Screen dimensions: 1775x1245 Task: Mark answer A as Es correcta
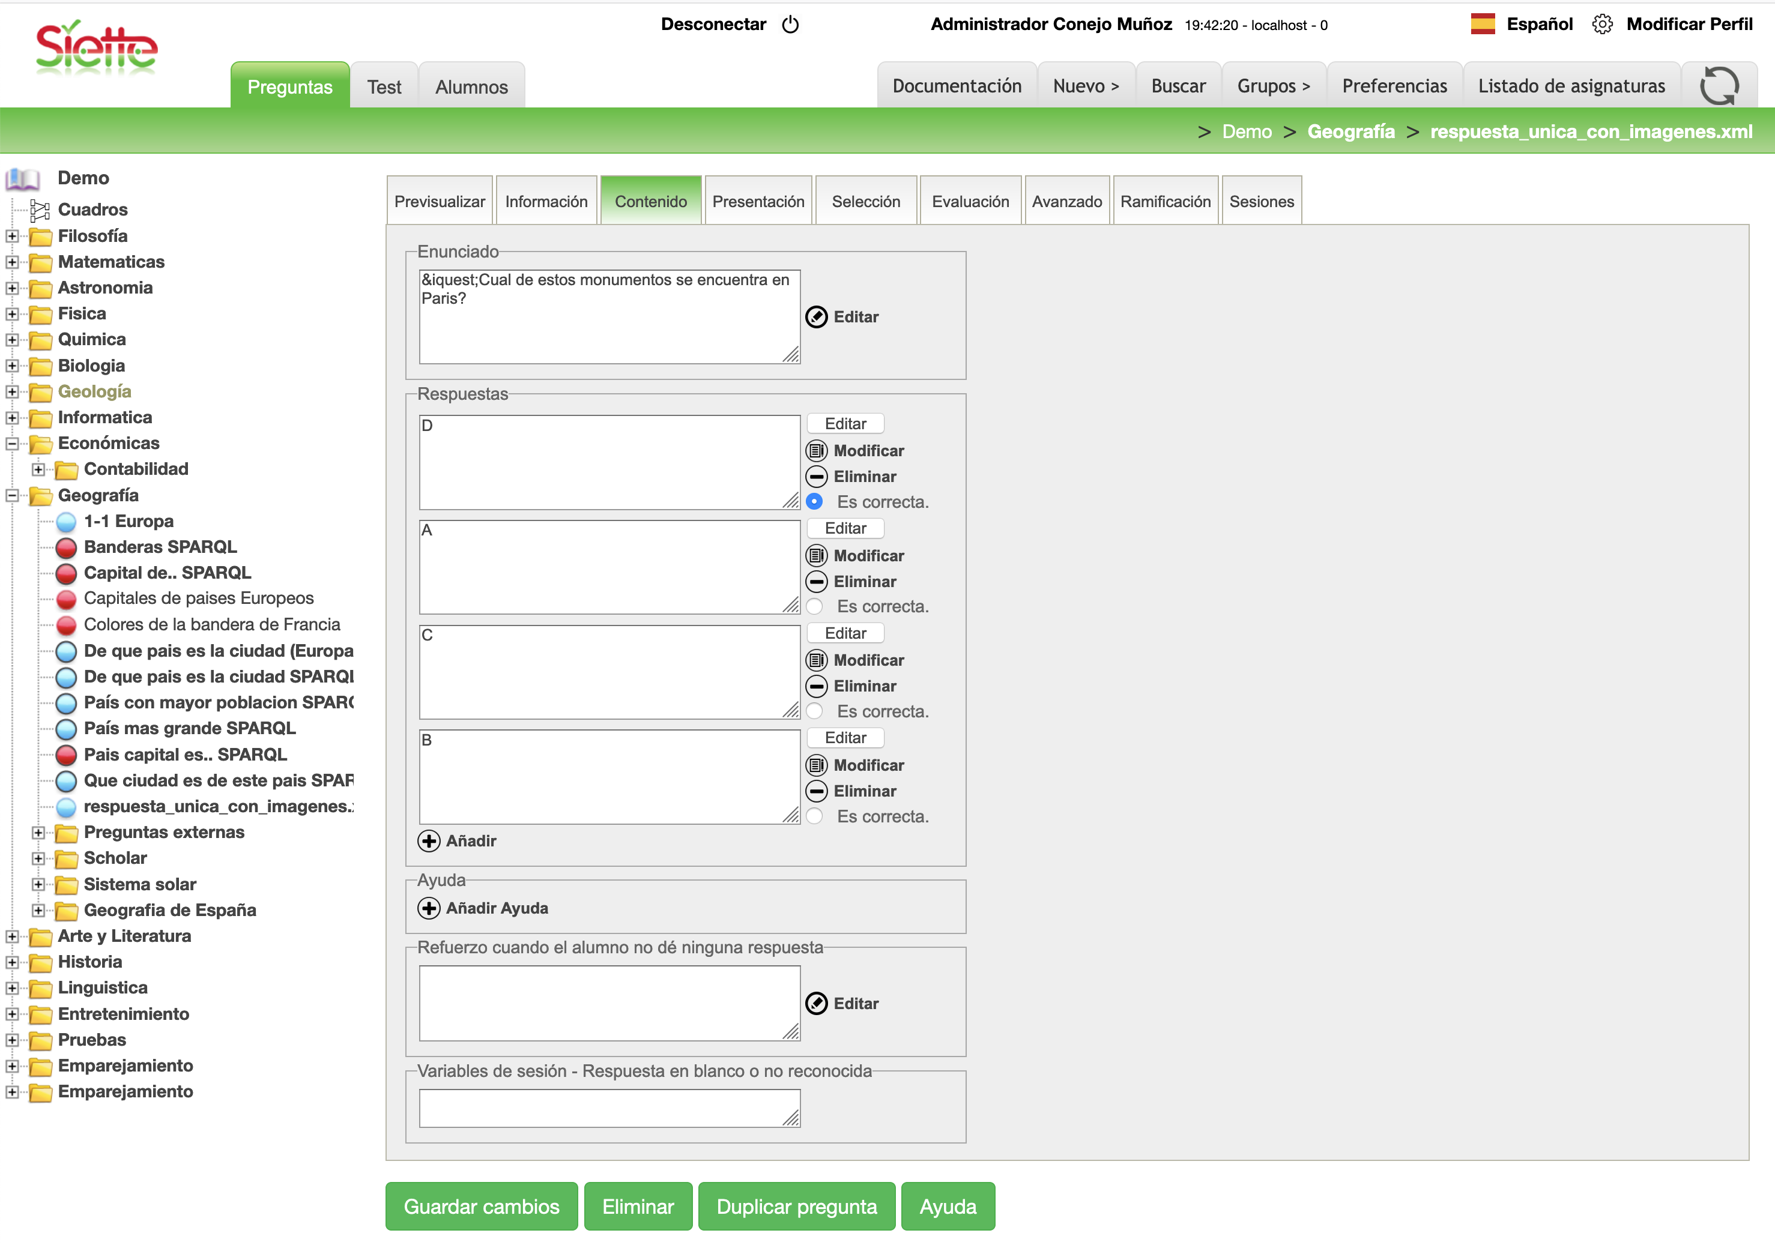tap(814, 607)
